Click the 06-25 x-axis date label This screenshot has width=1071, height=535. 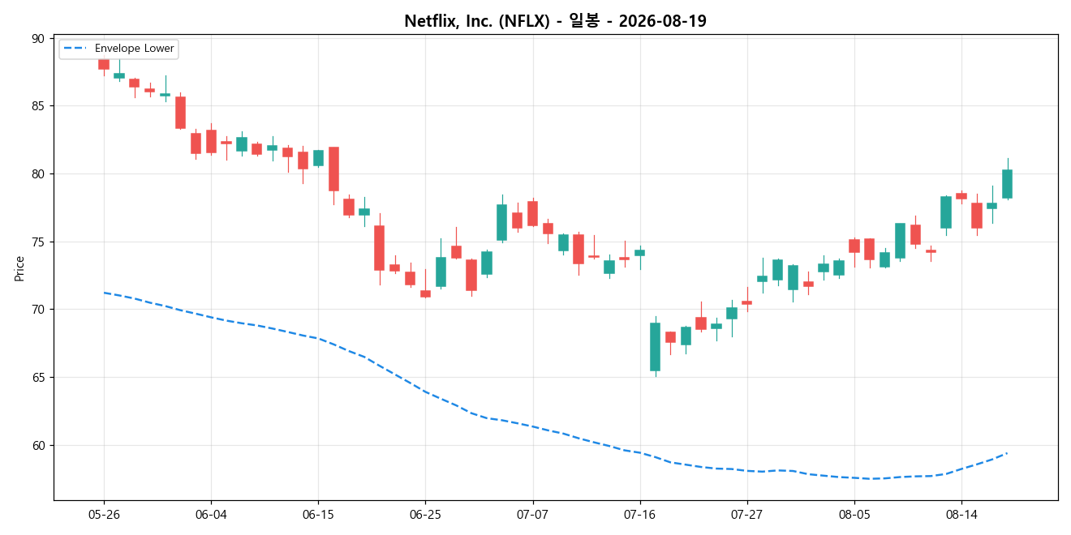[x=425, y=514]
